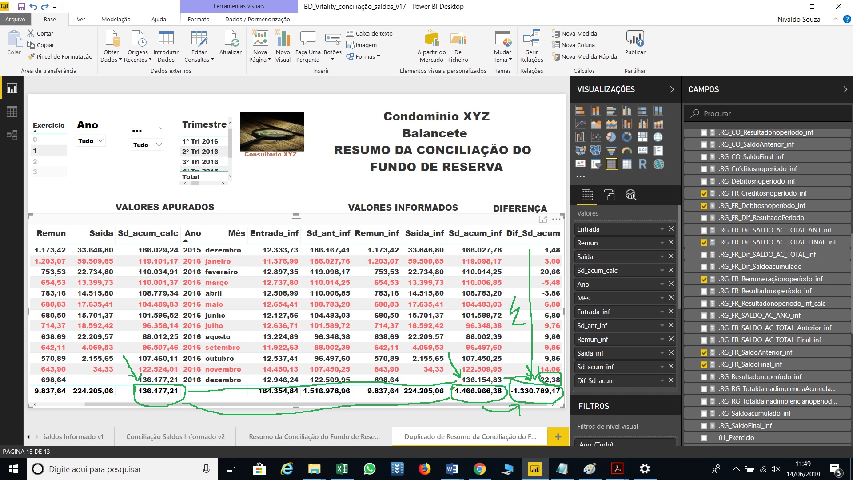Screen dimensions: 853x480
Task: Select 1º Tri 2016 in Trimestre slicer
Action: (x=200, y=141)
